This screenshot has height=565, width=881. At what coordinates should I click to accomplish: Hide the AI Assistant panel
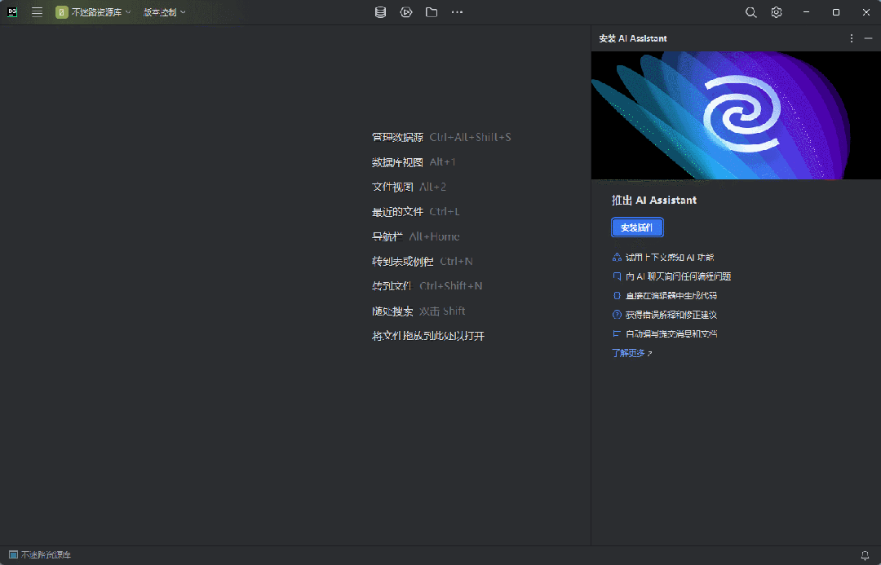(868, 38)
